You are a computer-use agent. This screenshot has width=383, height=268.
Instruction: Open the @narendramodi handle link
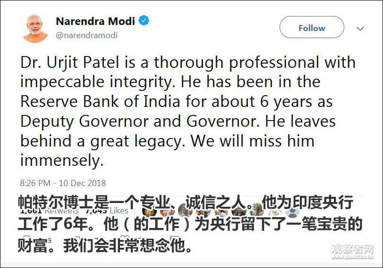point(87,35)
